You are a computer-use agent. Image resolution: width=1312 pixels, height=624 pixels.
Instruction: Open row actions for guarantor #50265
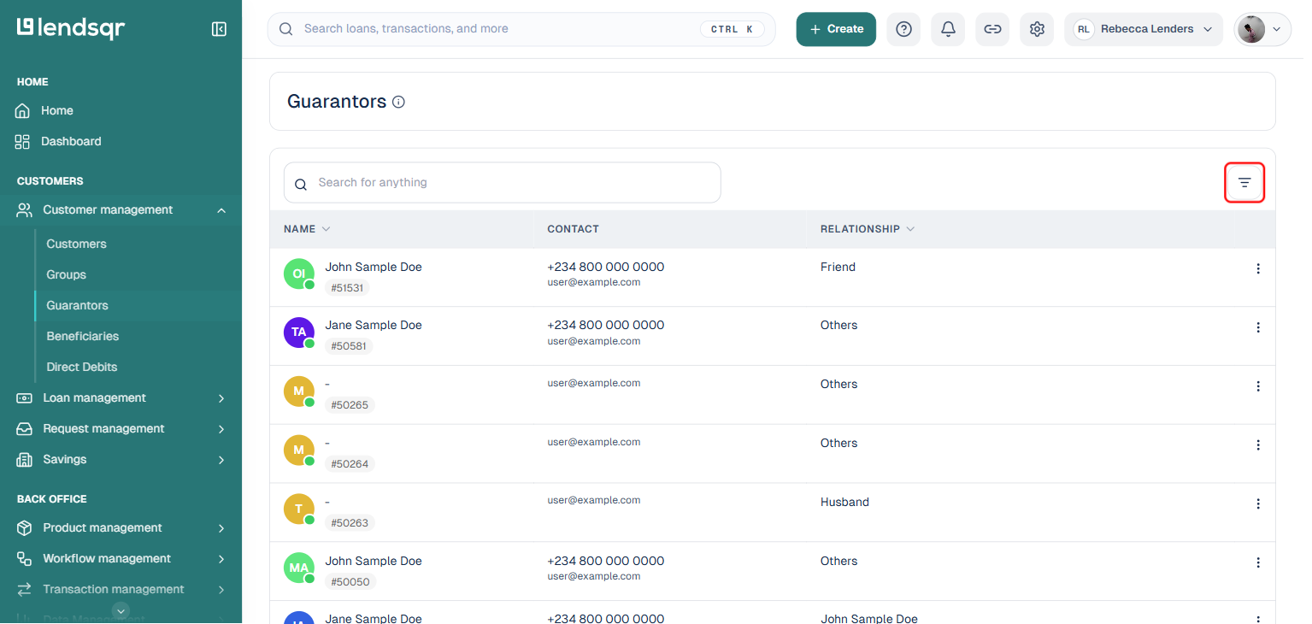tap(1257, 386)
